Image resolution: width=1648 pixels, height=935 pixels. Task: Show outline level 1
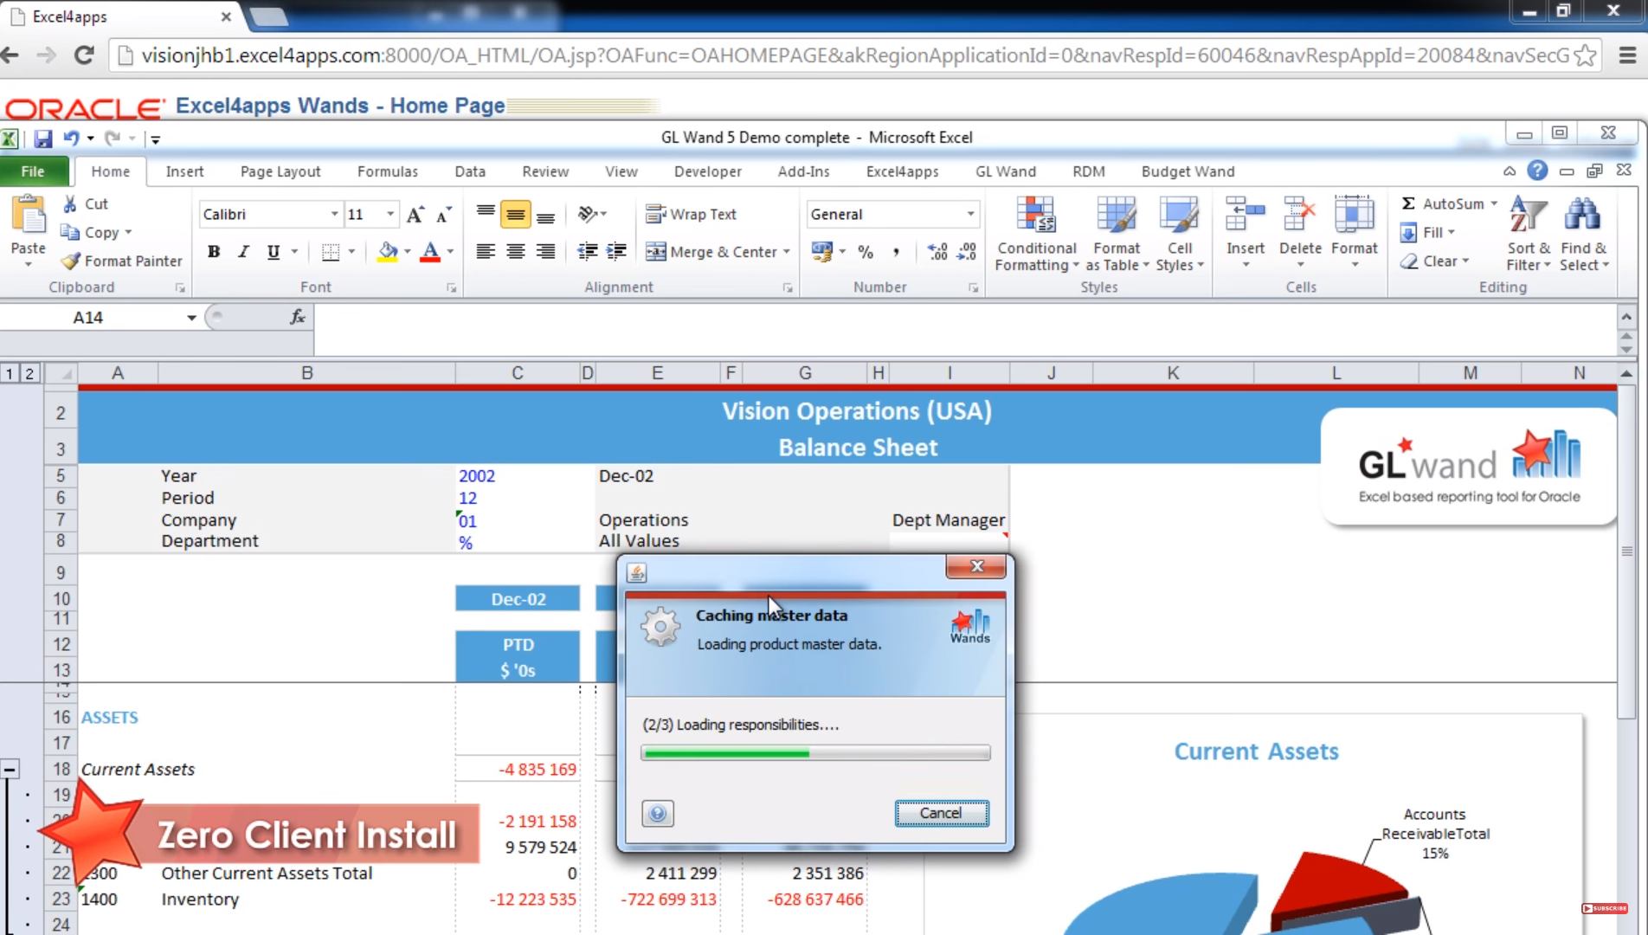click(x=10, y=373)
